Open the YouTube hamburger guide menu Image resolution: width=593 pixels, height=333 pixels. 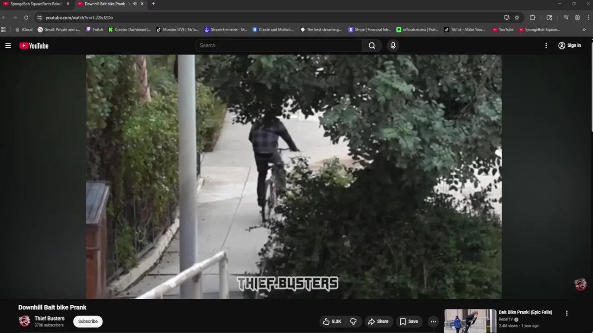[x=8, y=45]
